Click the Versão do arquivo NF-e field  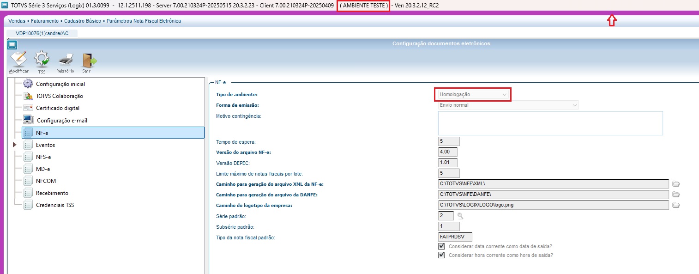[448, 152]
